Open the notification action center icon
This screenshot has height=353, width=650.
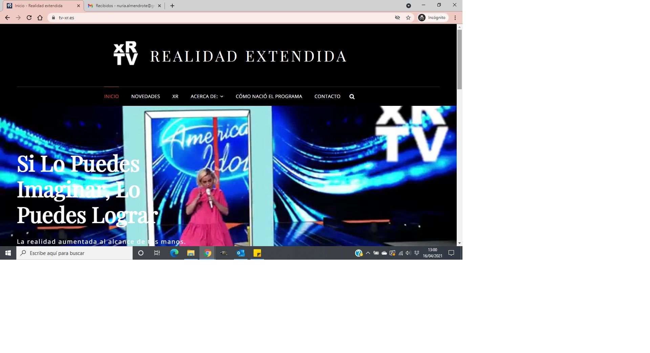coord(451,253)
